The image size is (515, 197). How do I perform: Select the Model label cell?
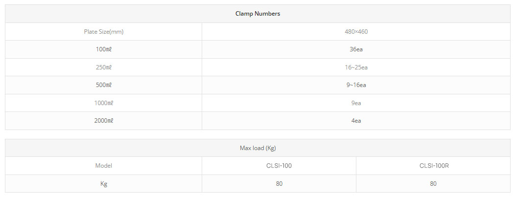(x=103, y=166)
